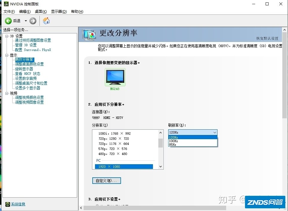Open the 帮助(H) menu
288x211 pixels.
tap(77, 12)
